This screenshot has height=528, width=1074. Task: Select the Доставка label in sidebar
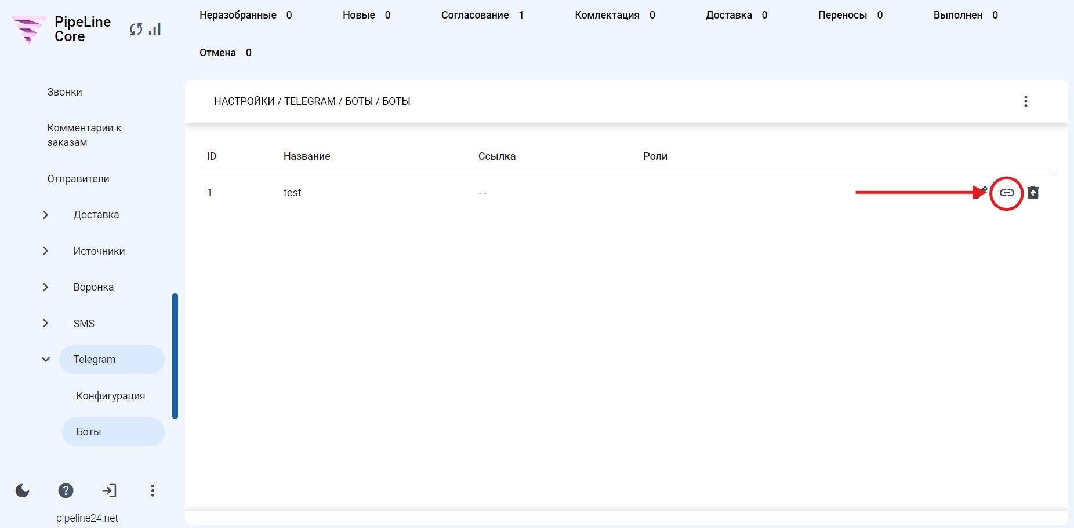point(96,215)
